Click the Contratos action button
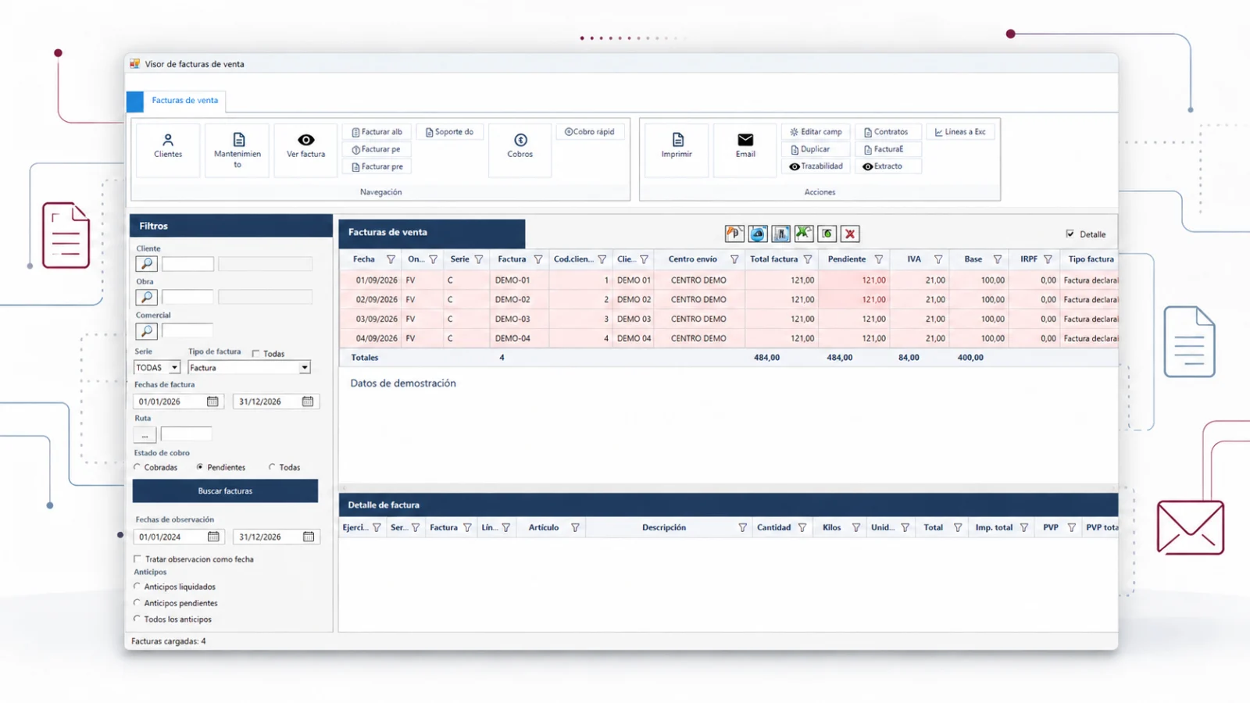This screenshot has height=703, width=1250. tap(888, 132)
